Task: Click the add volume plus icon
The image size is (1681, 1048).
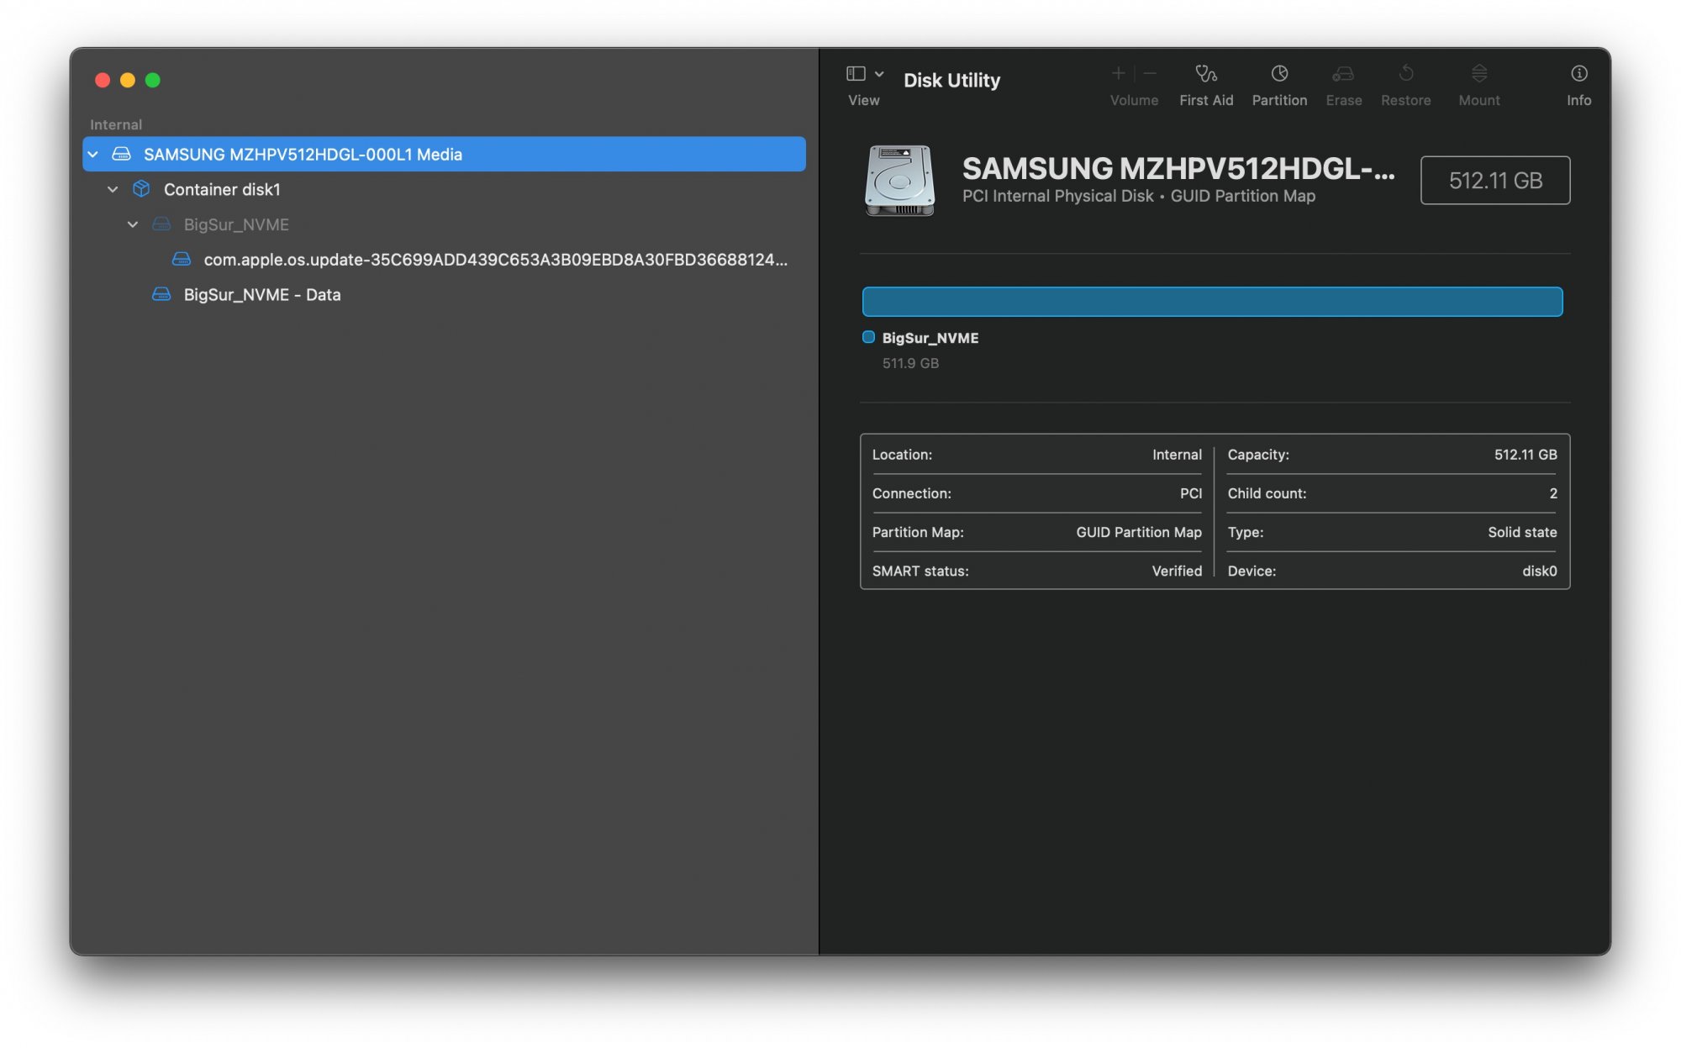Action: pyautogui.click(x=1118, y=74)
